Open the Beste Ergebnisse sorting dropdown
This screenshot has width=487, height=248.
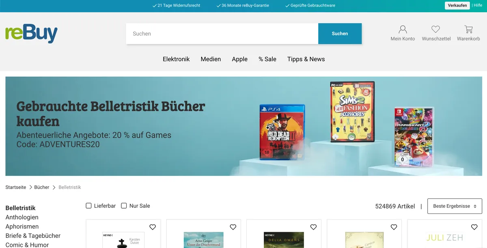click(x=455, y=206)
